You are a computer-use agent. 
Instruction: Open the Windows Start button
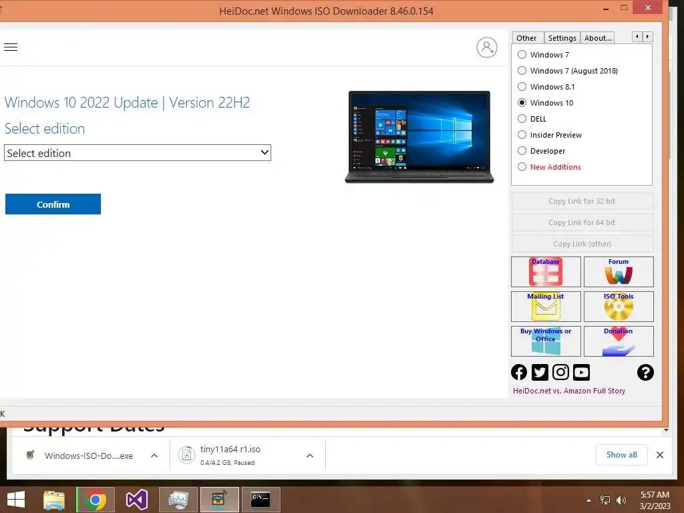point(16,500)
